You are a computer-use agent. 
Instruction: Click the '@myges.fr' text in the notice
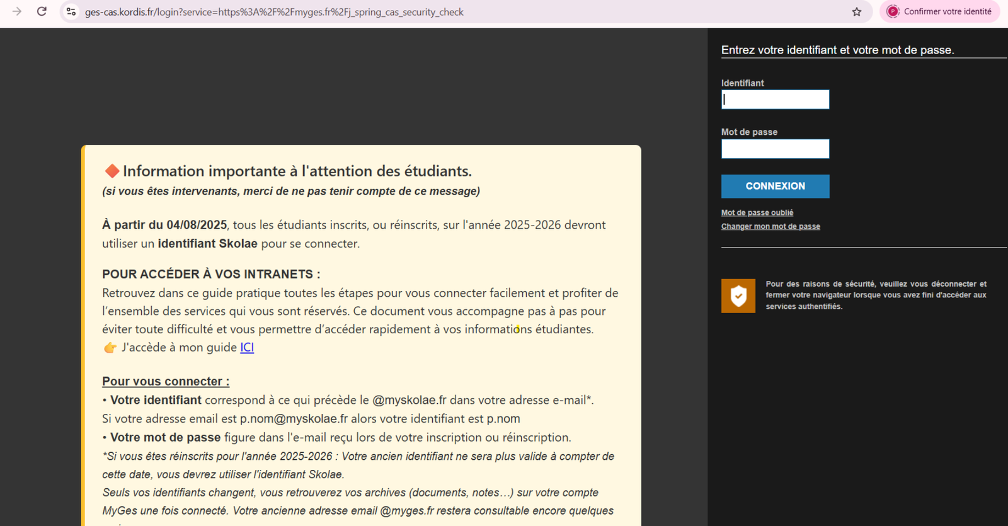tap(407, 511)
